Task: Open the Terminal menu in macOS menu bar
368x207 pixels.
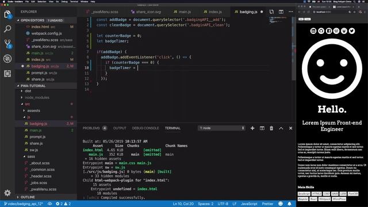Action: pos(74,2)
